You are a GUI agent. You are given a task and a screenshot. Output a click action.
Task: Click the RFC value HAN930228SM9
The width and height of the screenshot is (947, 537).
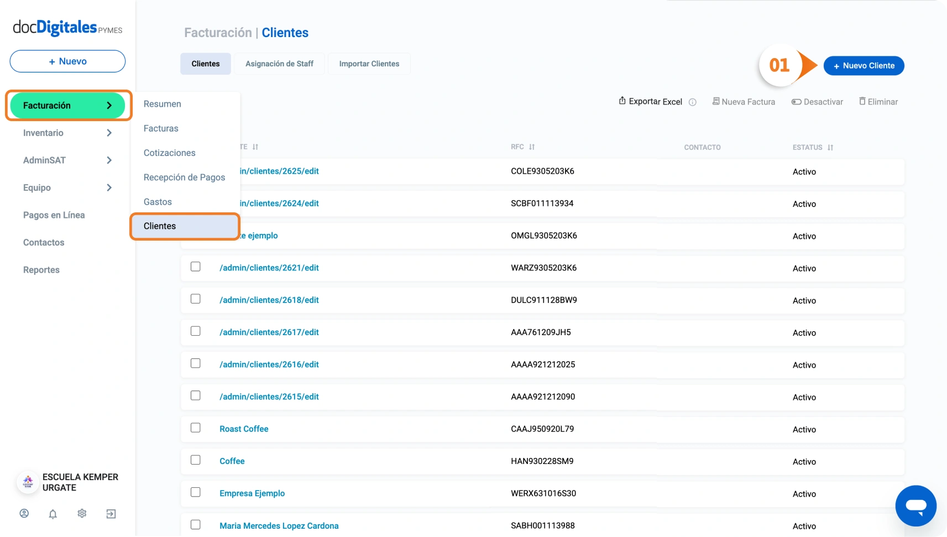click(x=542, y=461)
